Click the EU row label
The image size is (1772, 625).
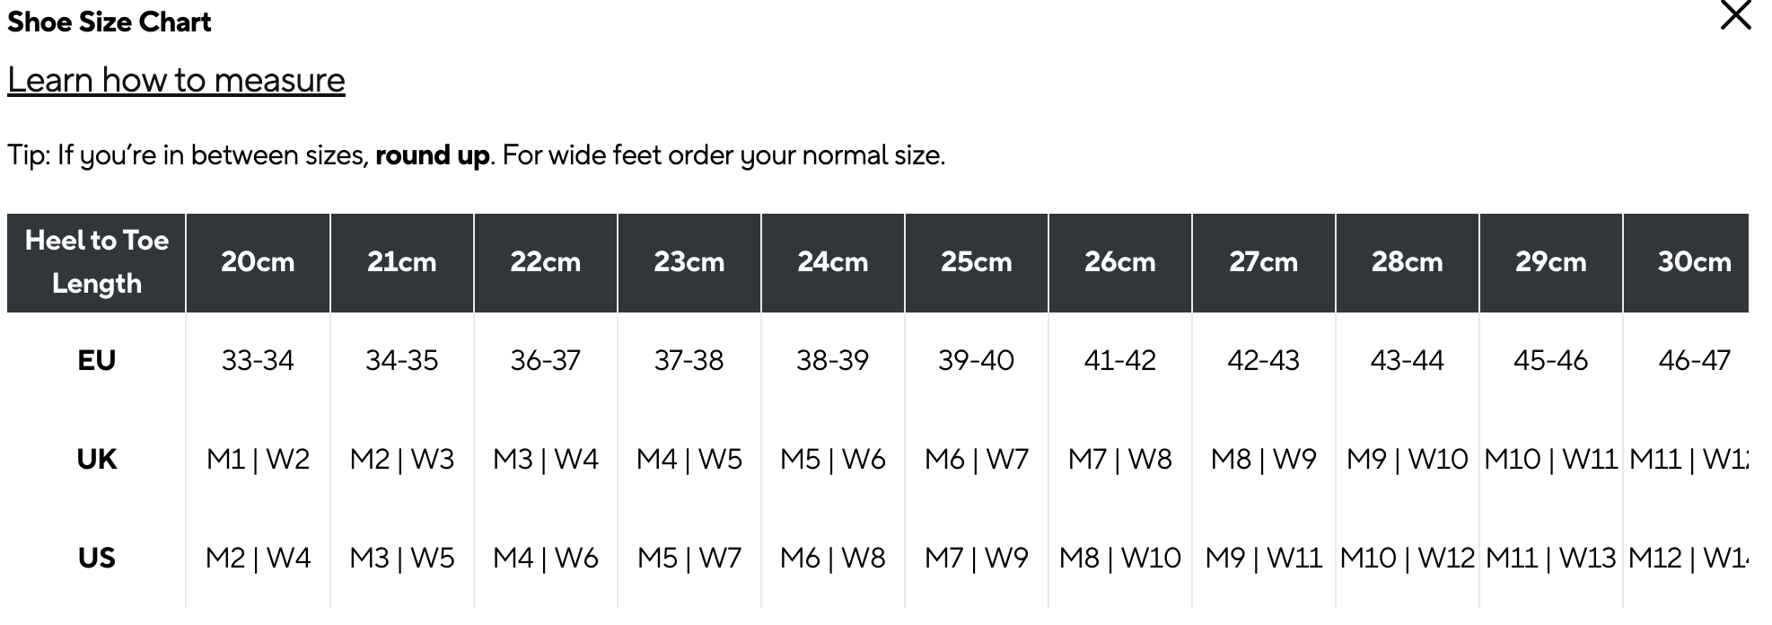(97, 361)
